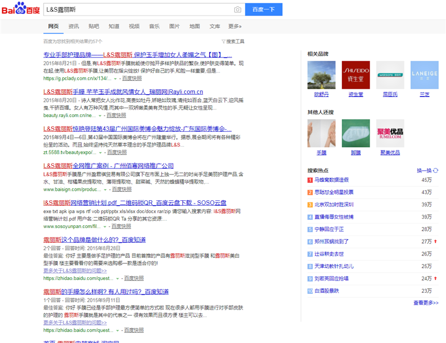Click the 兰芝 text link
This screenshot has width=446, height=343.
[x=424, y=94]
